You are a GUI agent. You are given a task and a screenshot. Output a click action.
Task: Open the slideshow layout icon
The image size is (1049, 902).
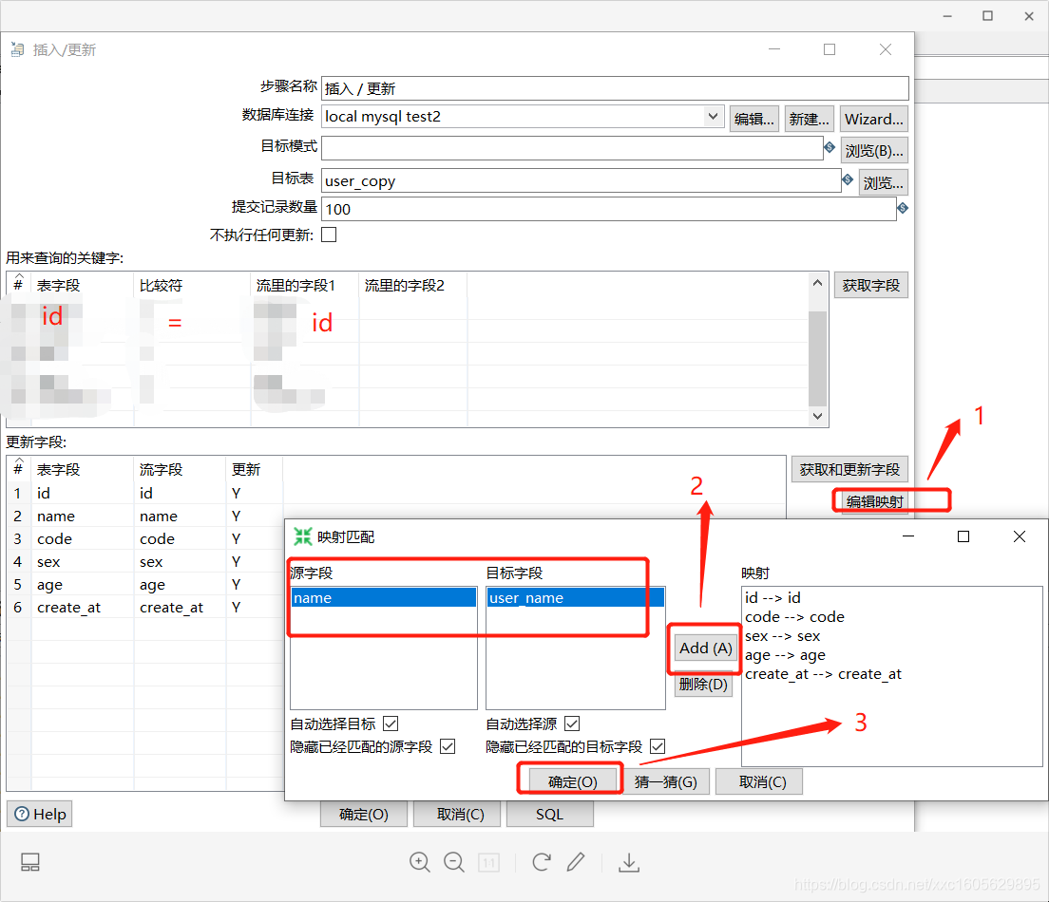tap(30, 862)
